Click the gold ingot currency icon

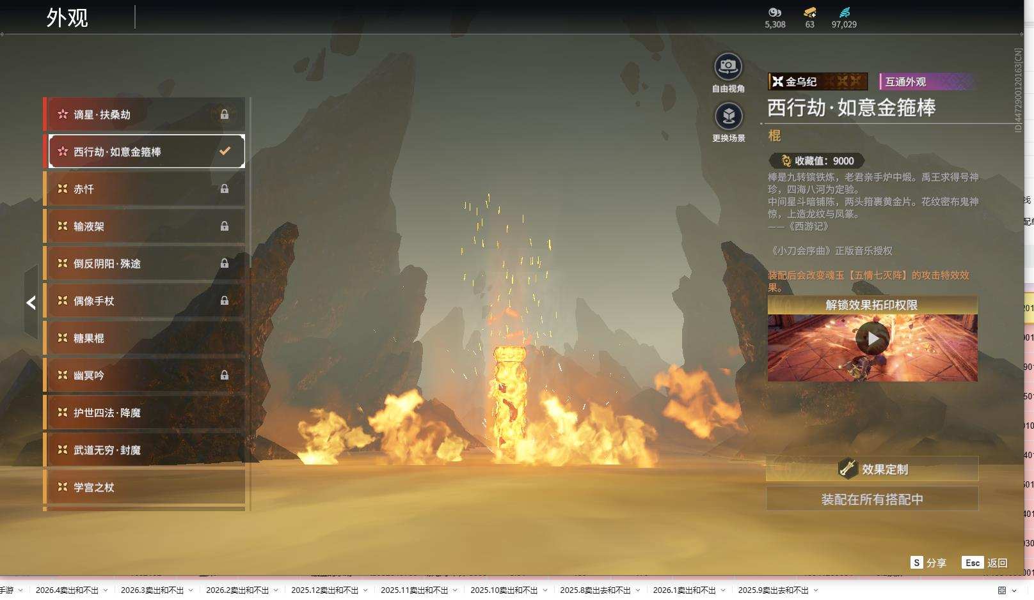pos(809,12)
